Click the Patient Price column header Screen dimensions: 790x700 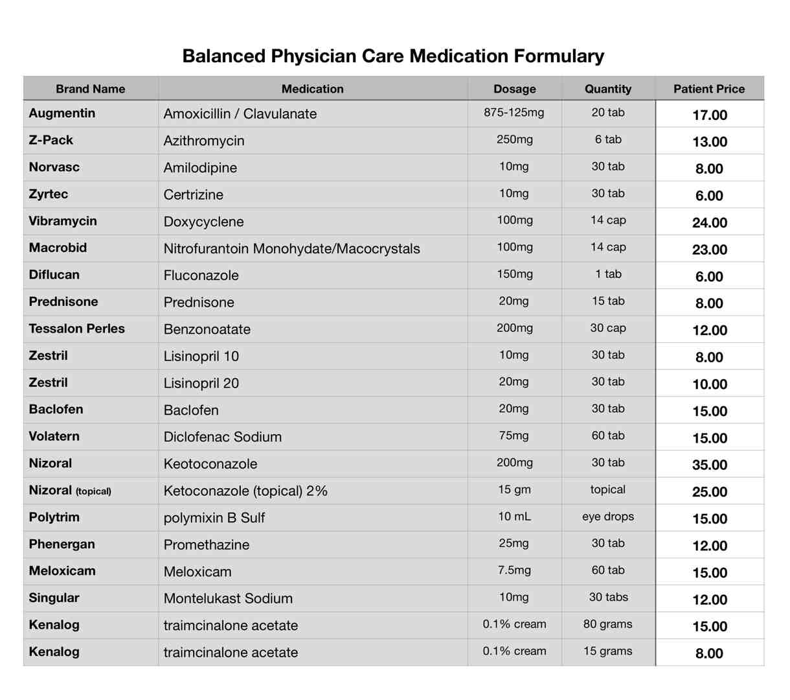pyautogui.click(x=710, y=89)
